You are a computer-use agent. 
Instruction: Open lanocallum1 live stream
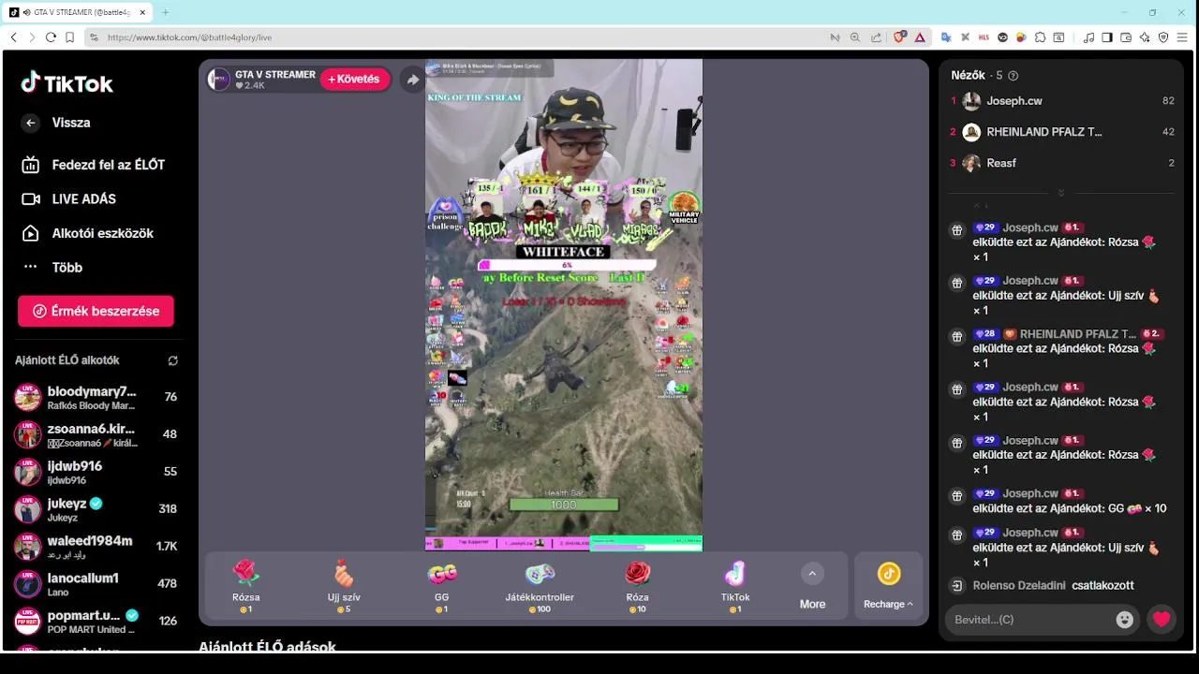[x=96, y=584]
